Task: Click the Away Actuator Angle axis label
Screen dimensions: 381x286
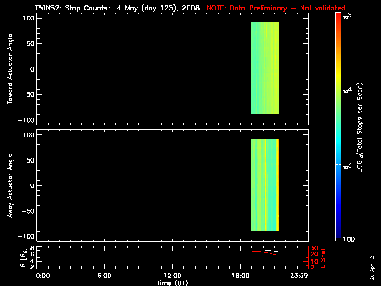Action: (x=9, y=186)
